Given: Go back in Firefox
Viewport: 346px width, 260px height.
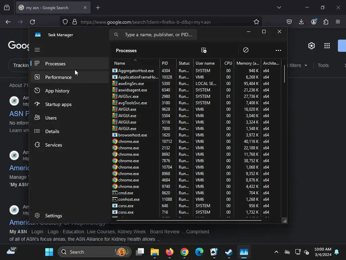Looking at the screenshot, I should point(8,22).
